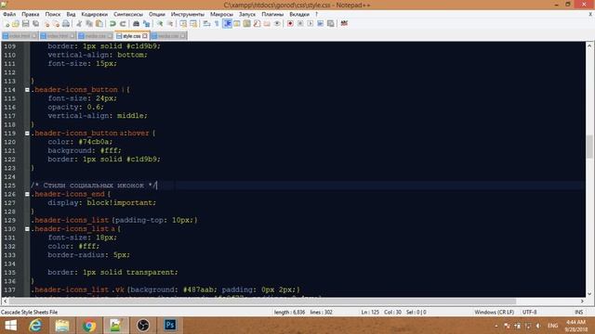Viewport: 595px width, 334px height.
Task: Start macro recording with the red dot
Action: point(290,23)
